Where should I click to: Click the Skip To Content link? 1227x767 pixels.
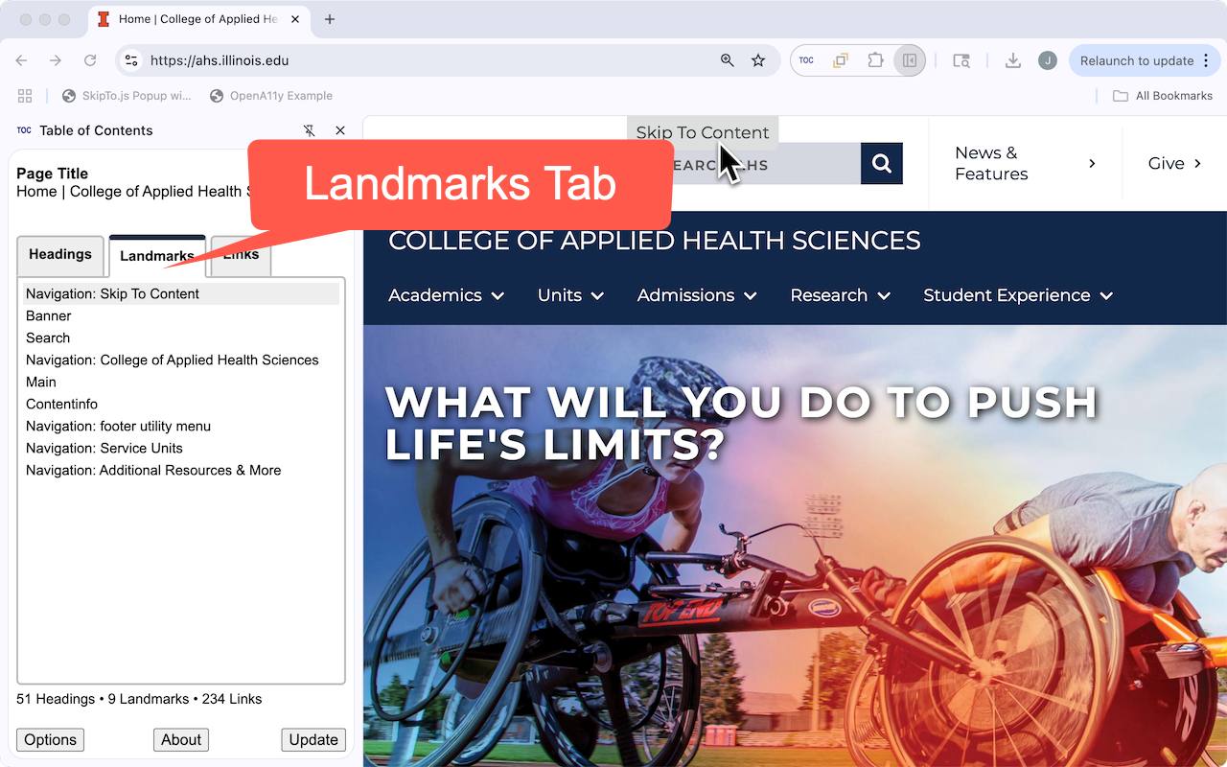(x=703, y=132)
